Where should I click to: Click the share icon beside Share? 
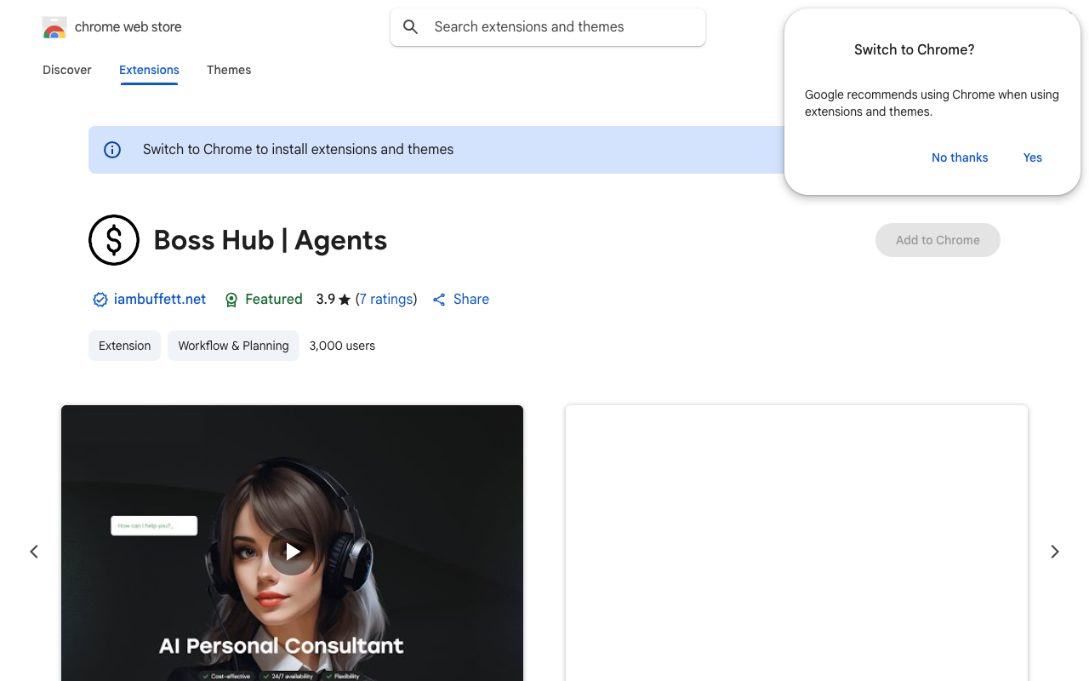[x=439, y=300]
